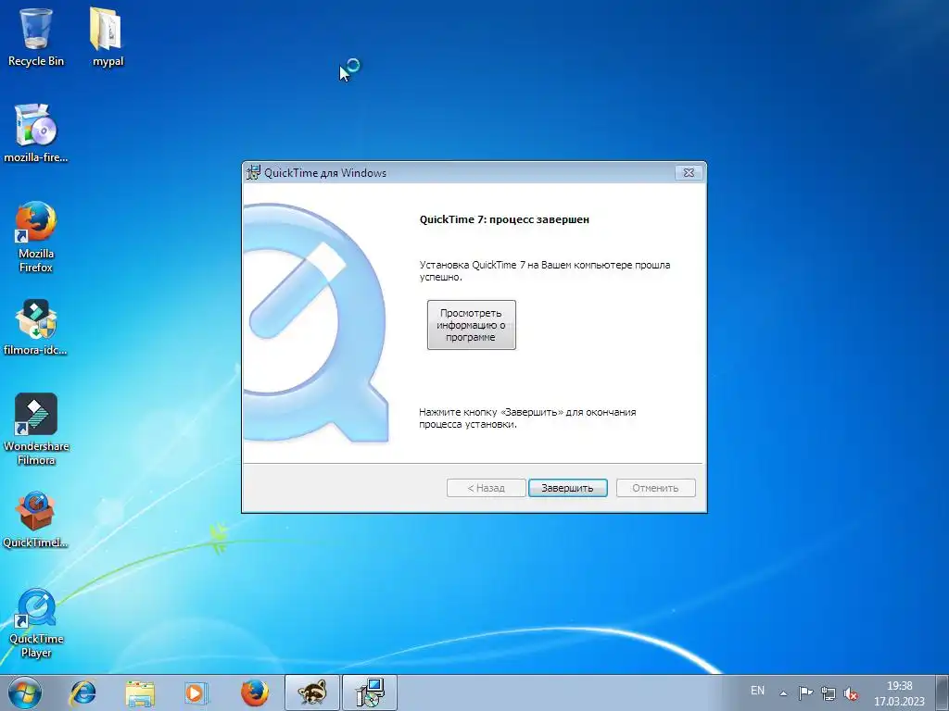Click the muted volume icon in the tray

click(851, 693)
